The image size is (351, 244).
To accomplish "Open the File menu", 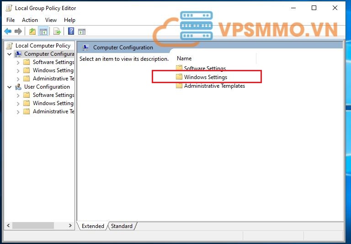I will point(11,20).
